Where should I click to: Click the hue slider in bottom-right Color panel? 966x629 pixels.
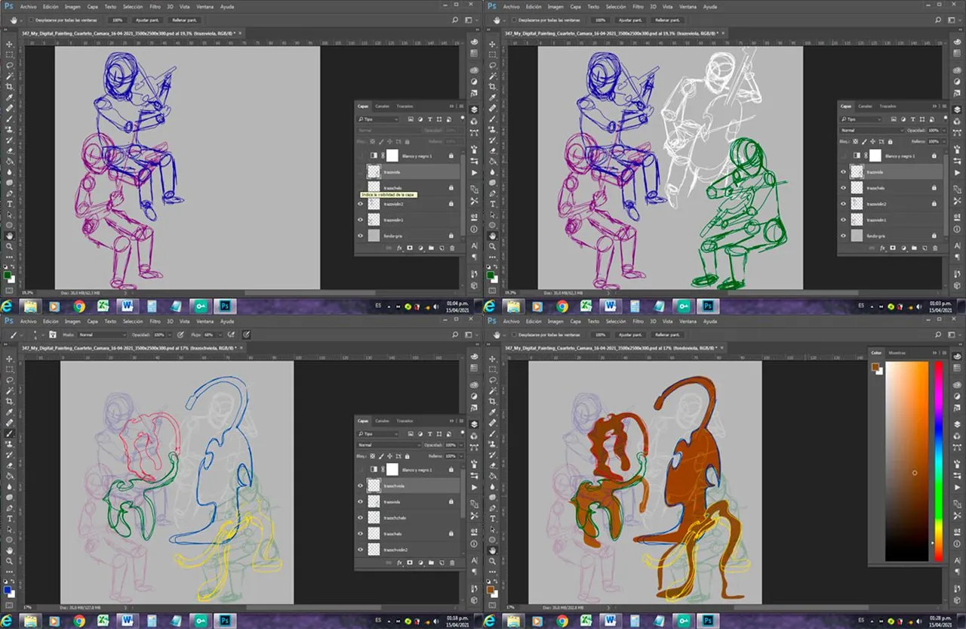(x=939, y=461)
